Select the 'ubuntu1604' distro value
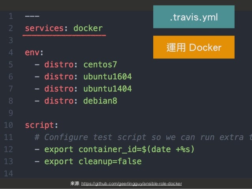Image resolution: width=252 pixels, height=189 pixels. click(108, 77)
